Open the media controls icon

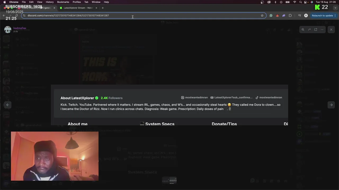coord(300,16)
